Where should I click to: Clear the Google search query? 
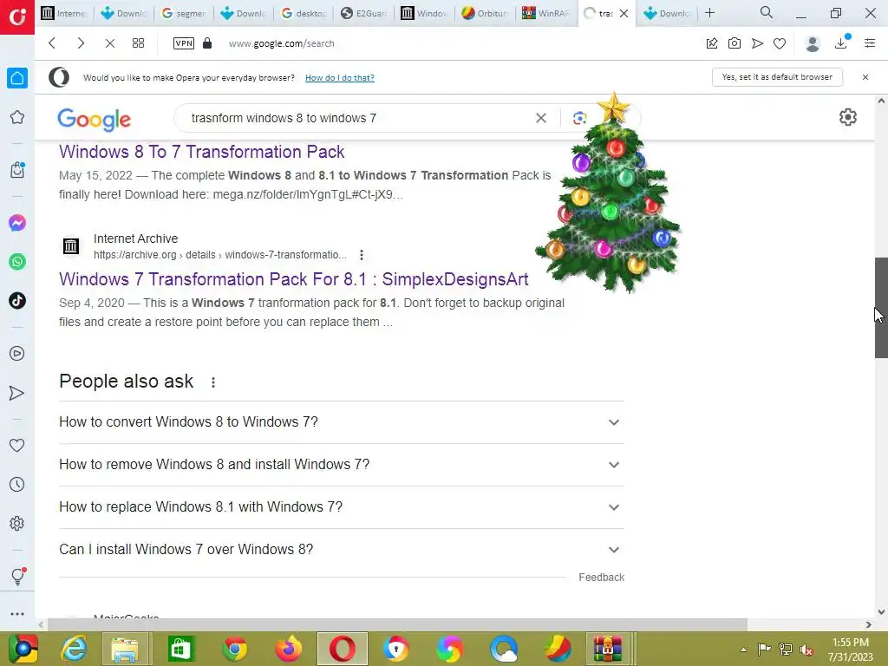pos(541,118)
